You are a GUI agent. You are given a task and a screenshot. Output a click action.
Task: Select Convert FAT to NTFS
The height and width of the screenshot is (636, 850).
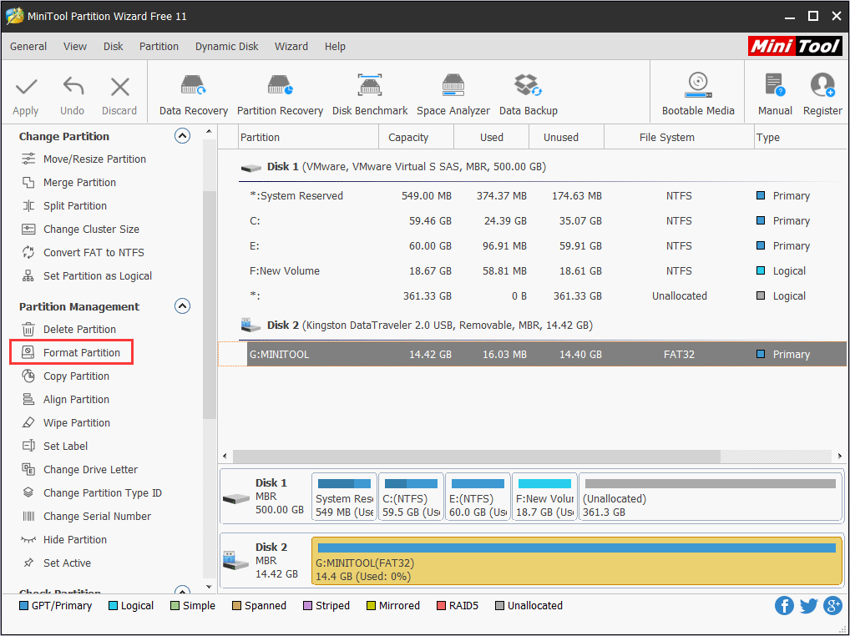tap(95, 252)
